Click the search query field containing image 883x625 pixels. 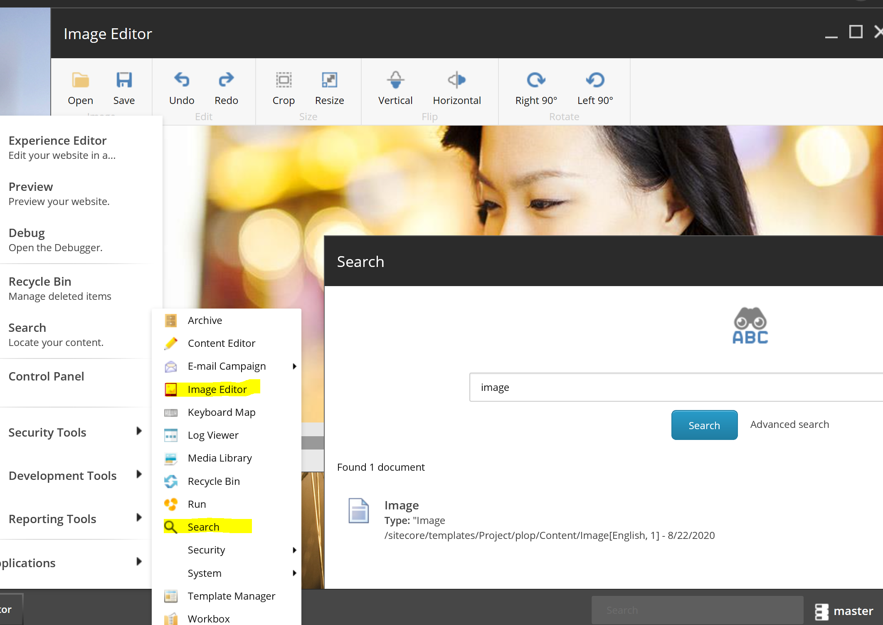[676, 387]
